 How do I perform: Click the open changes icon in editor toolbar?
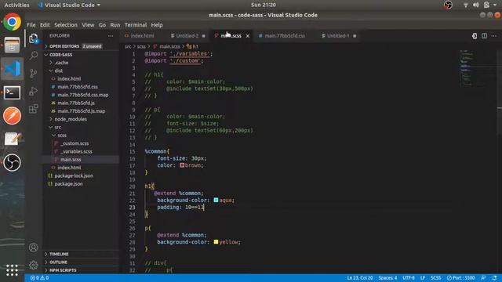point(475,36)
